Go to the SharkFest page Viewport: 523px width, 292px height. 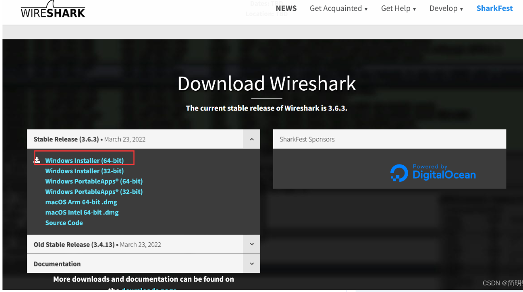[x=494, y=8]
